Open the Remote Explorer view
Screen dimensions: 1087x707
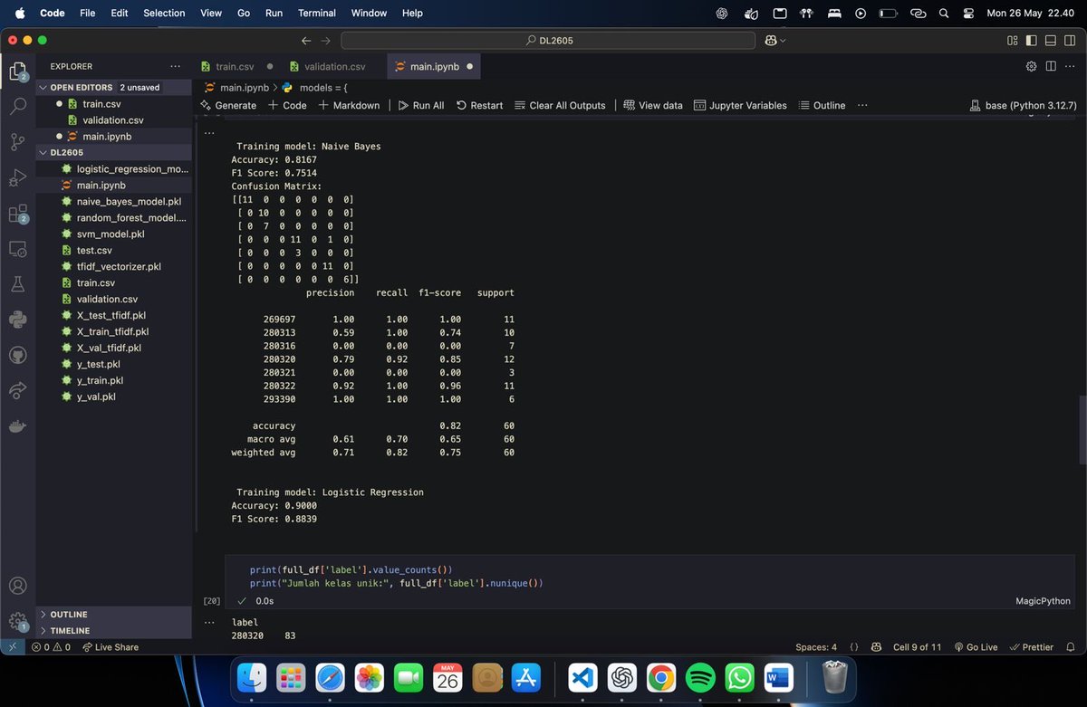coord(17,248)
